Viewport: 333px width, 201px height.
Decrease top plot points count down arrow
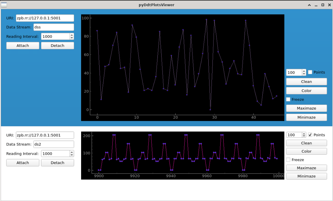304,74
